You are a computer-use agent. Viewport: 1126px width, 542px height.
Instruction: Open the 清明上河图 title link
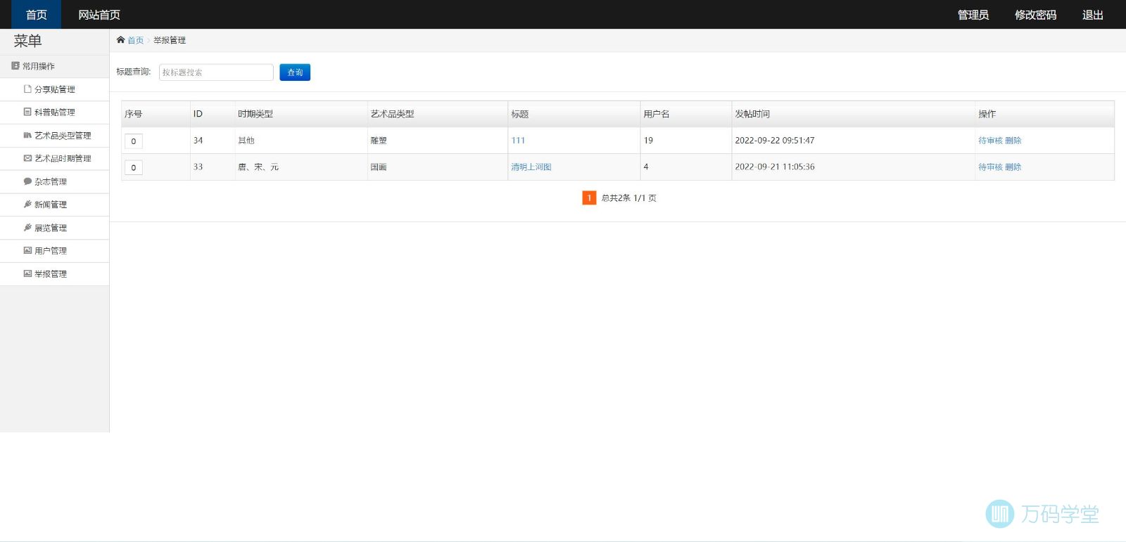pyautogui.click(x=531, y=167)
